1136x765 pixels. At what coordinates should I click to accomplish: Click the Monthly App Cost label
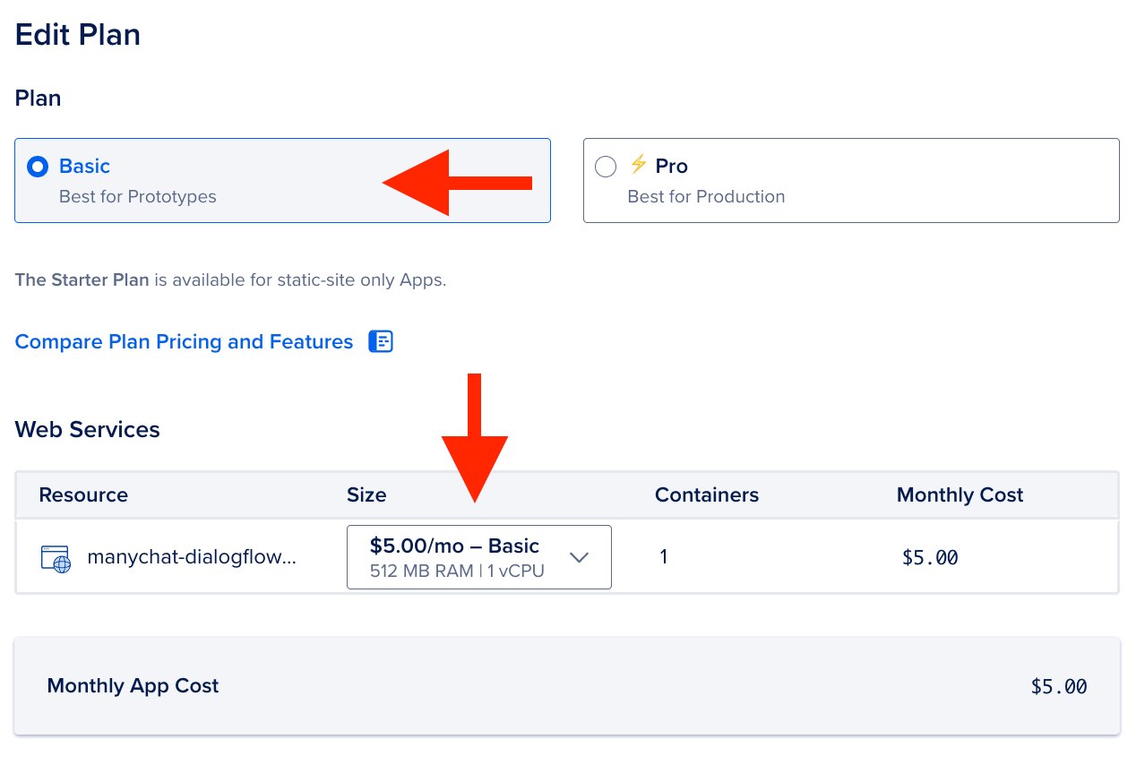click(133, 685)
